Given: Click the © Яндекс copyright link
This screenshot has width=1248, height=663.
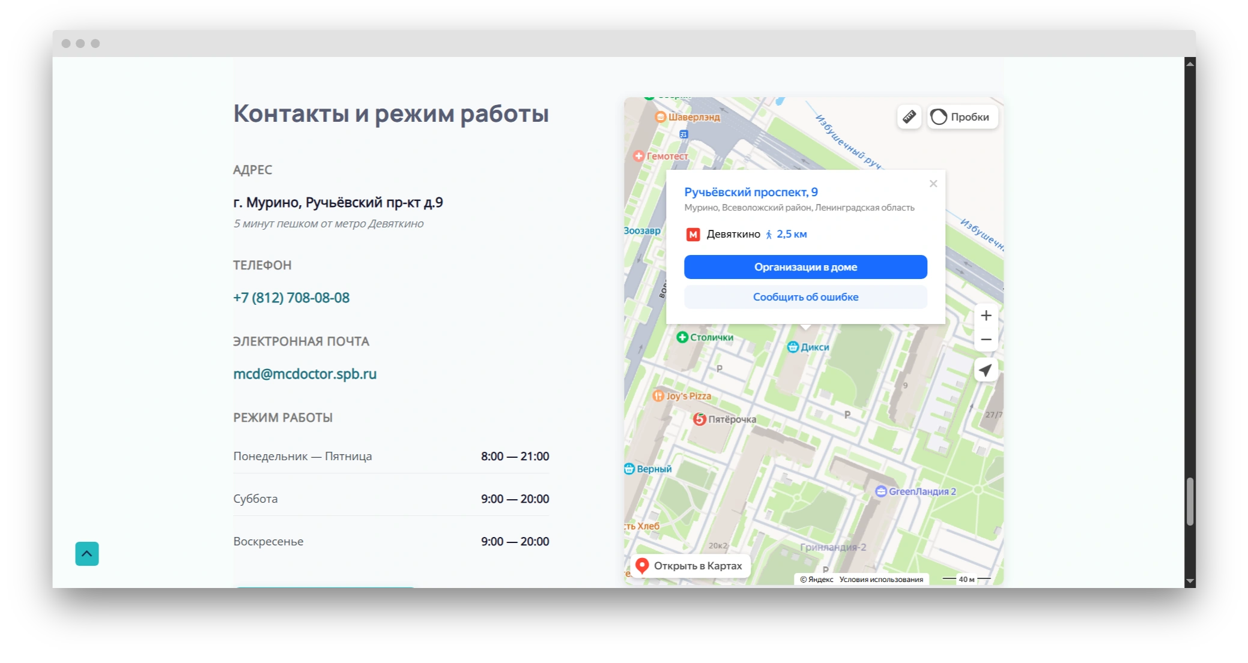Looking at the screenshot, I should [817, 580].
